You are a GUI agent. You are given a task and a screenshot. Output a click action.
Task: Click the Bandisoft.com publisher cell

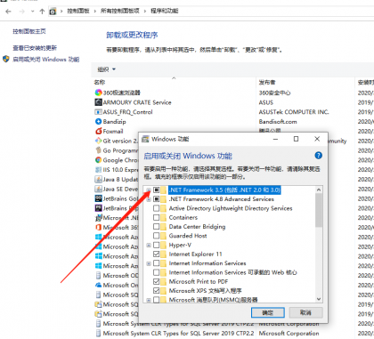pos(278,121)
